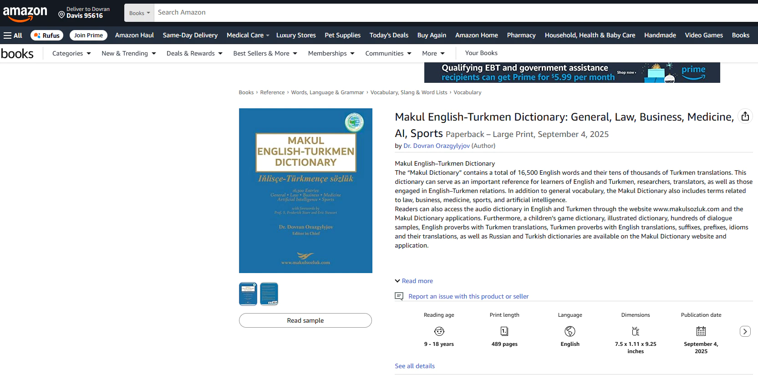Open Dr. Dovran Orazgylyjov author link

point(436,146)
